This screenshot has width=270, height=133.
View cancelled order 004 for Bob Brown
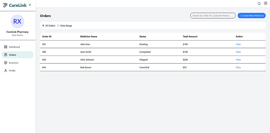(238, 67)
